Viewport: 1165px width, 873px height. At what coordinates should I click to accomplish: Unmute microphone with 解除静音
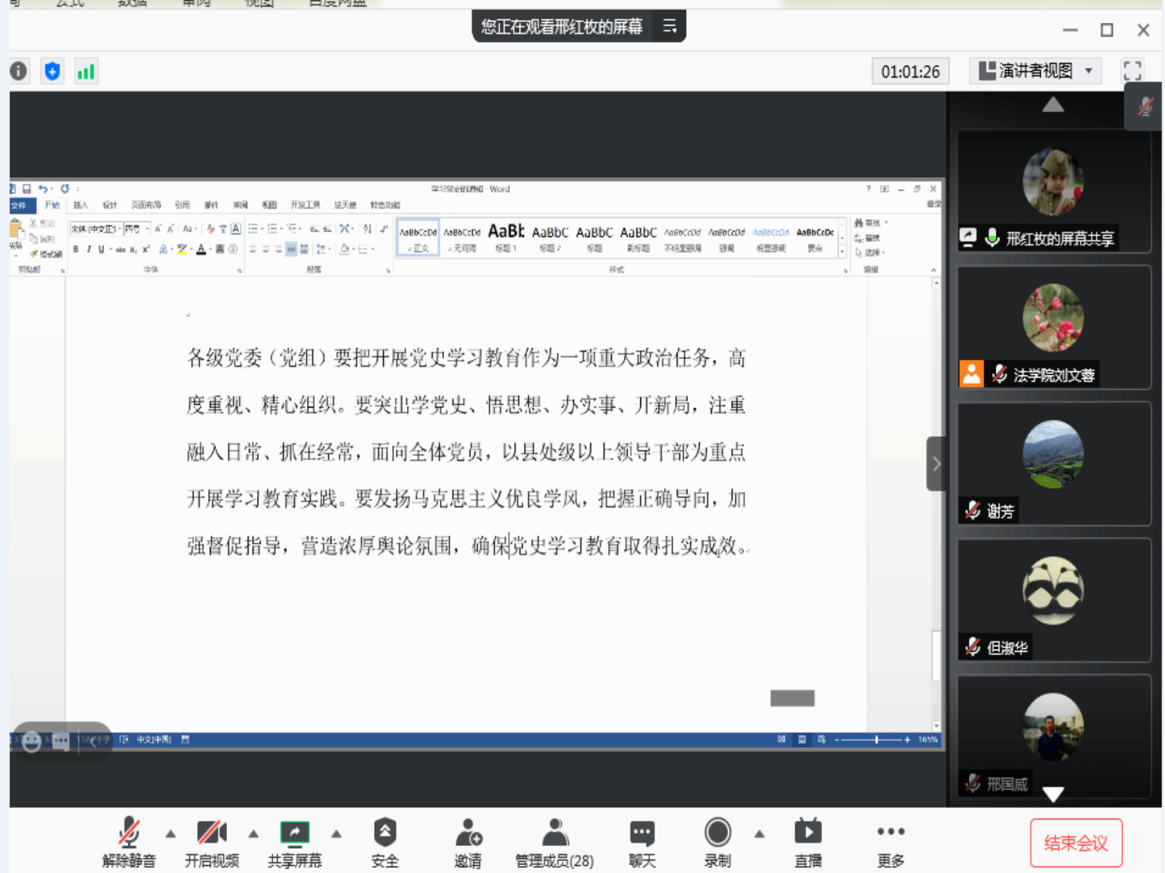coord(129,842)
